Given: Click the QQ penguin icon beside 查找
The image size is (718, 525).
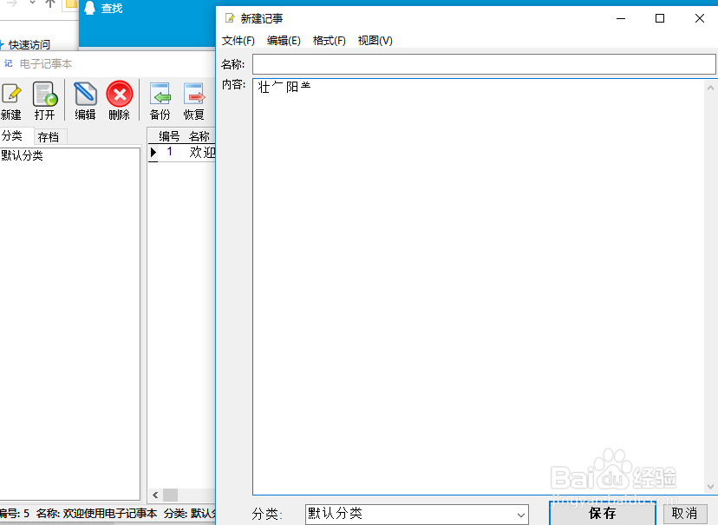Looking at the screenshot, I should 90,8.
